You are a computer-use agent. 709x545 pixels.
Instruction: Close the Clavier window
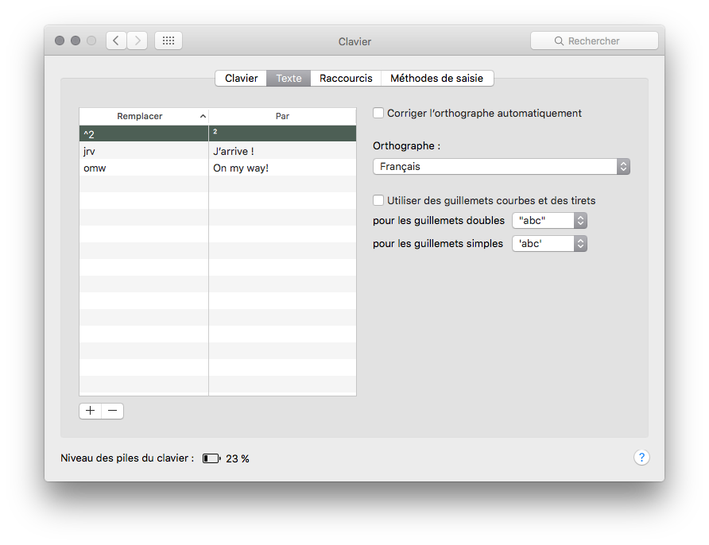tap(60, 41)
